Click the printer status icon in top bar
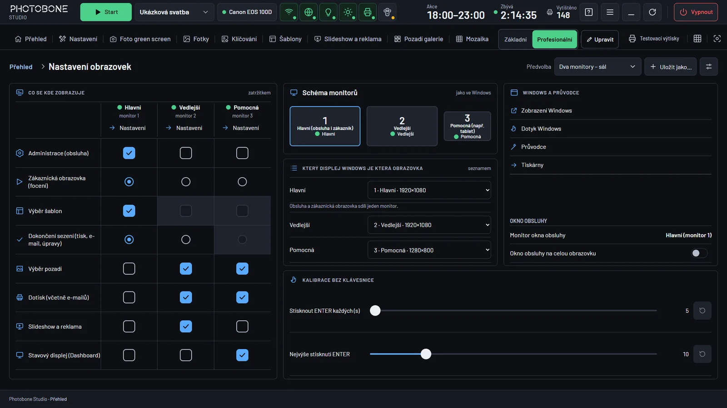The image size is (727, 408). 368,12
